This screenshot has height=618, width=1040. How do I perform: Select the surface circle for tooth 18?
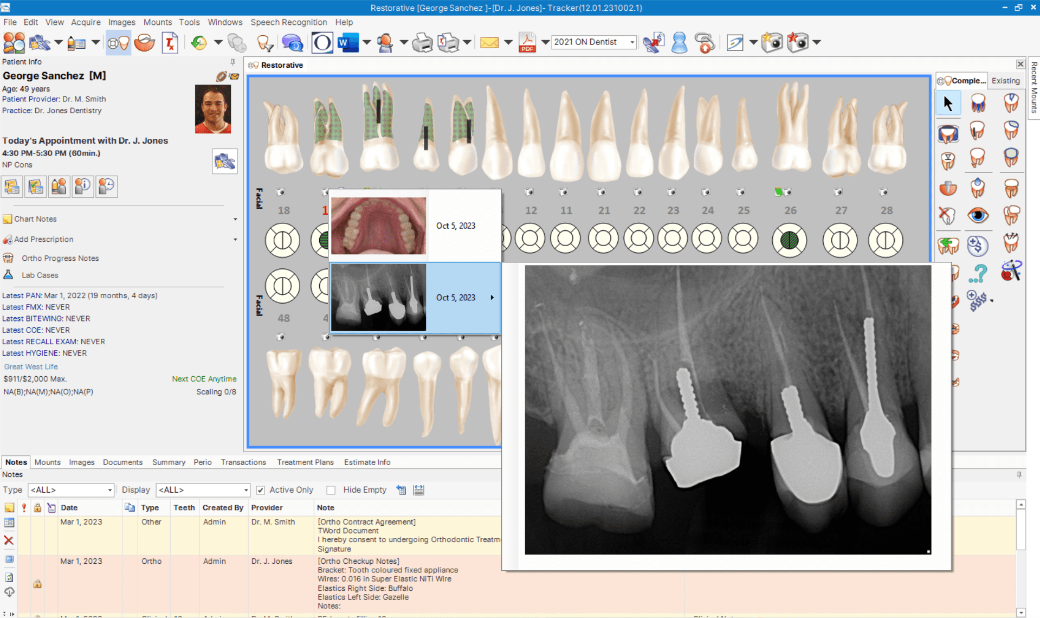click(x=282, y=240)
